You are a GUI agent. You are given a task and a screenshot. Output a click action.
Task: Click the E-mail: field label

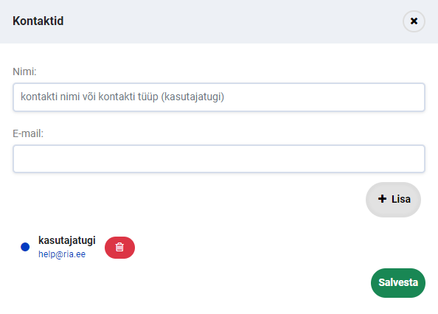28,133
